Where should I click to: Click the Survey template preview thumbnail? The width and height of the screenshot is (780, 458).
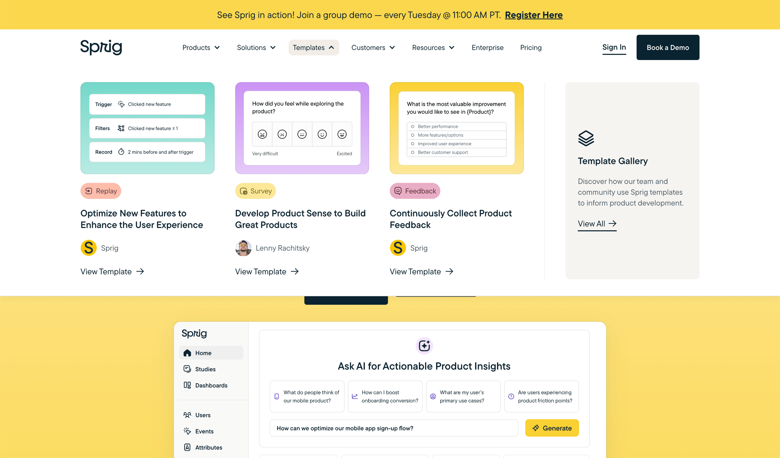pyautogui.click(x=302, y=128)
